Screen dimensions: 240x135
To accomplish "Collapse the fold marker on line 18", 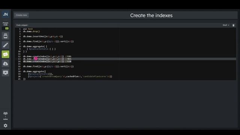I will pos(22,72).
